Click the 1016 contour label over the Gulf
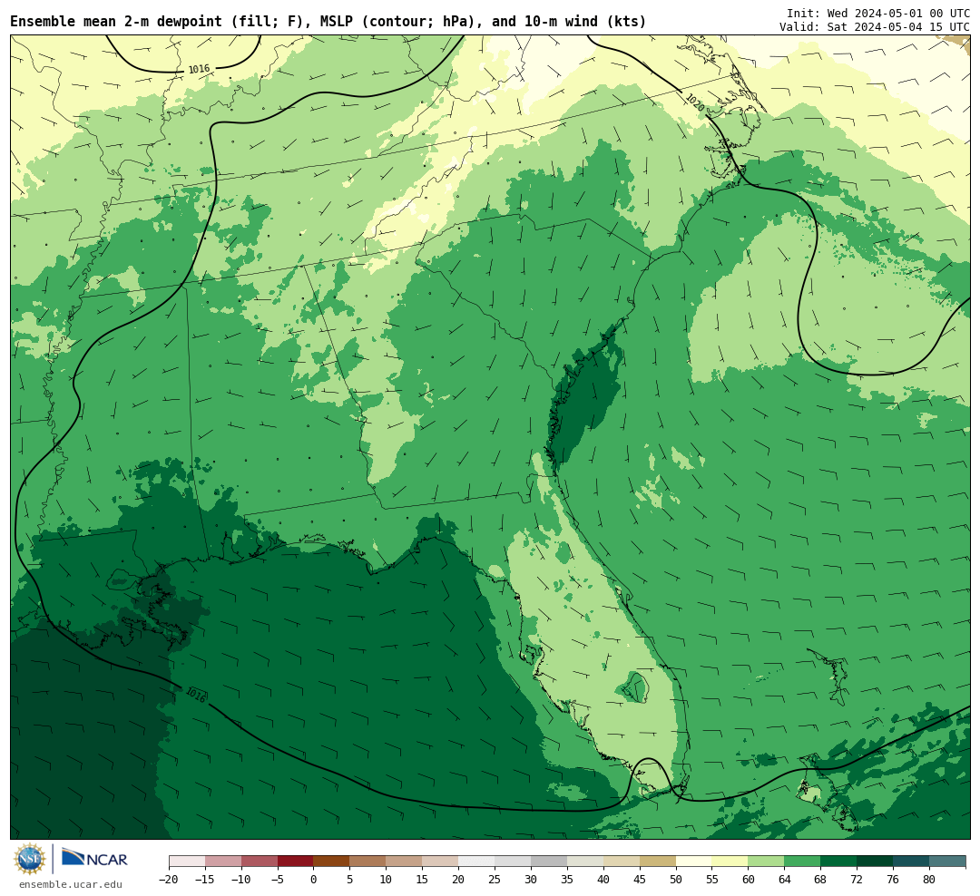 coord(196,695)
